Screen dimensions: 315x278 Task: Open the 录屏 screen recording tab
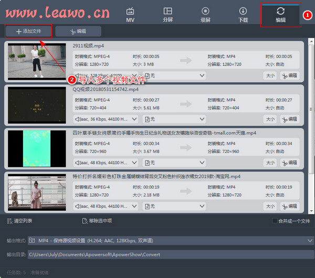pos(205,15)
